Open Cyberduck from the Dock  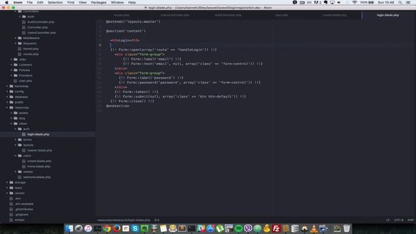tap(266, 228)
